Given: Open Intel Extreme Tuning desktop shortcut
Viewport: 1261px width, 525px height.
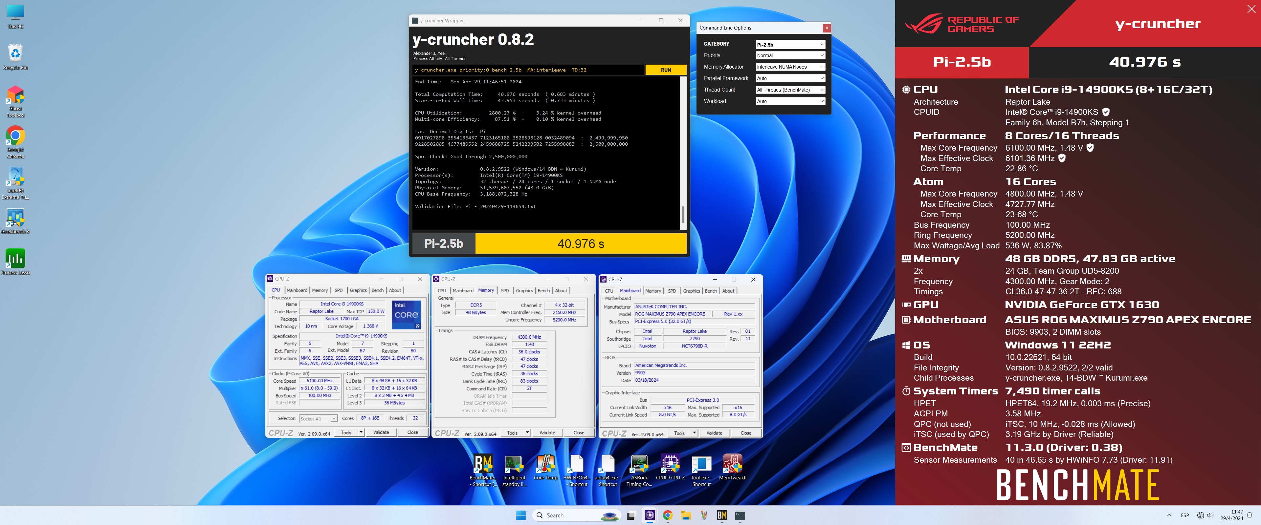Looking at the screenshot, I should pos(15,183).
